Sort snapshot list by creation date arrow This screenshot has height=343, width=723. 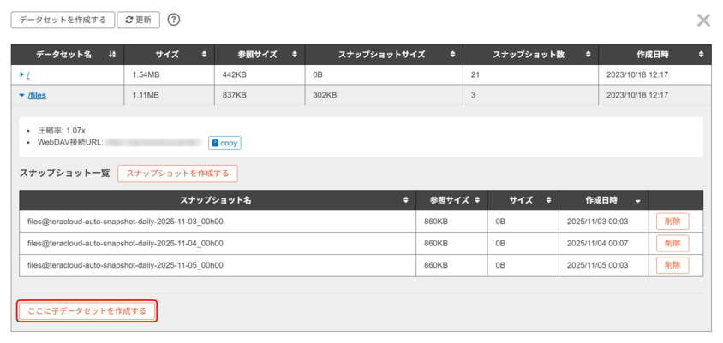coord(637,200)
